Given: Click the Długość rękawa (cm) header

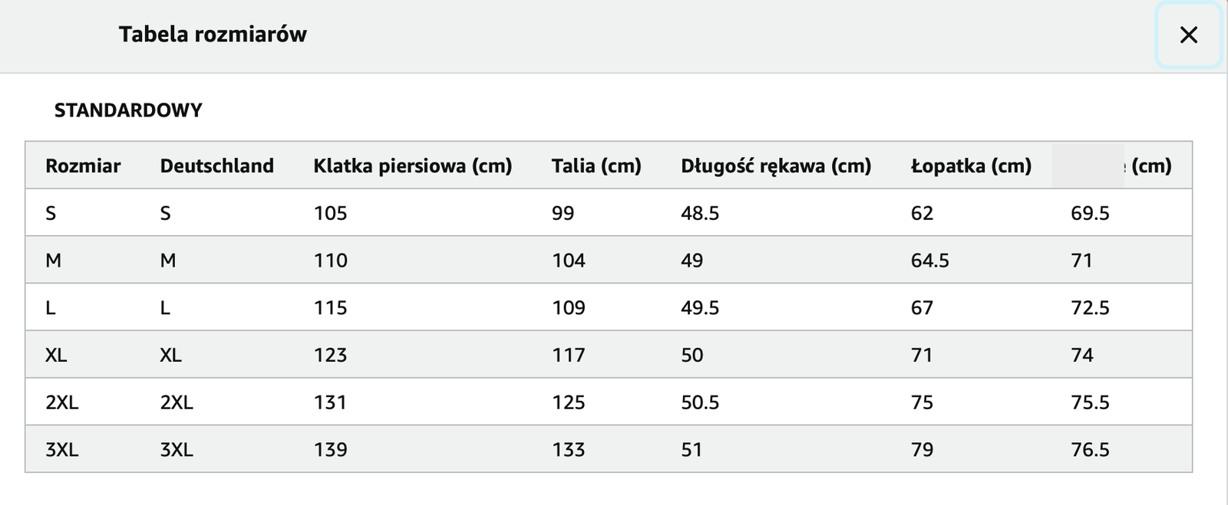Looking at the screenshot, I should coord(776,166).
